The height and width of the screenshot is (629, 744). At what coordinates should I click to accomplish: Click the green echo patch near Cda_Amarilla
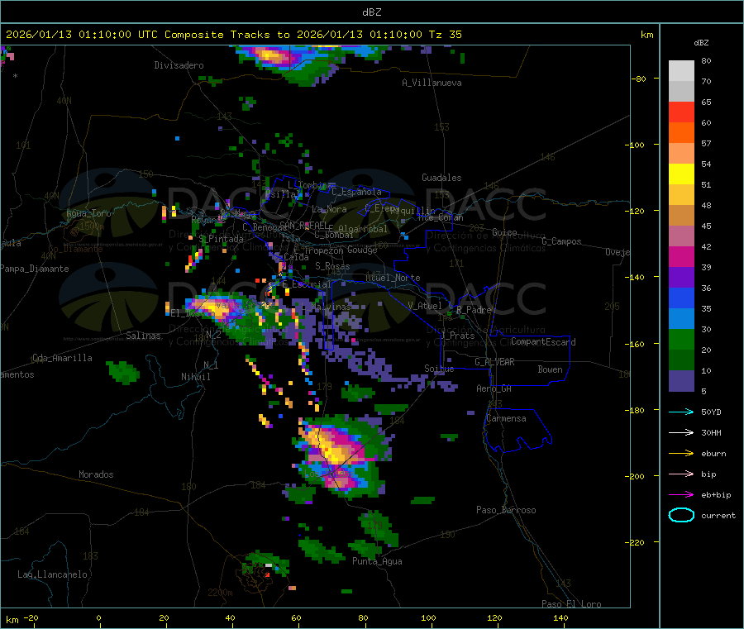click(122, 372)
